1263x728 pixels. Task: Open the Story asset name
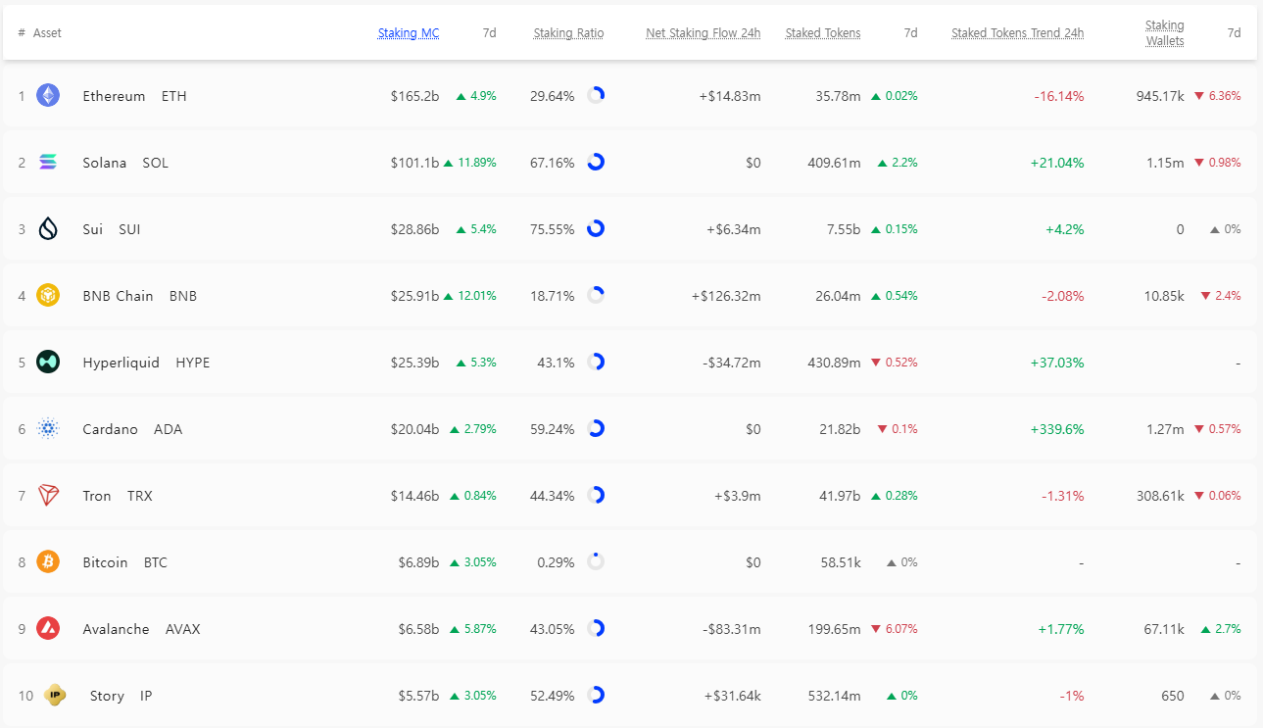pos(107,696)
